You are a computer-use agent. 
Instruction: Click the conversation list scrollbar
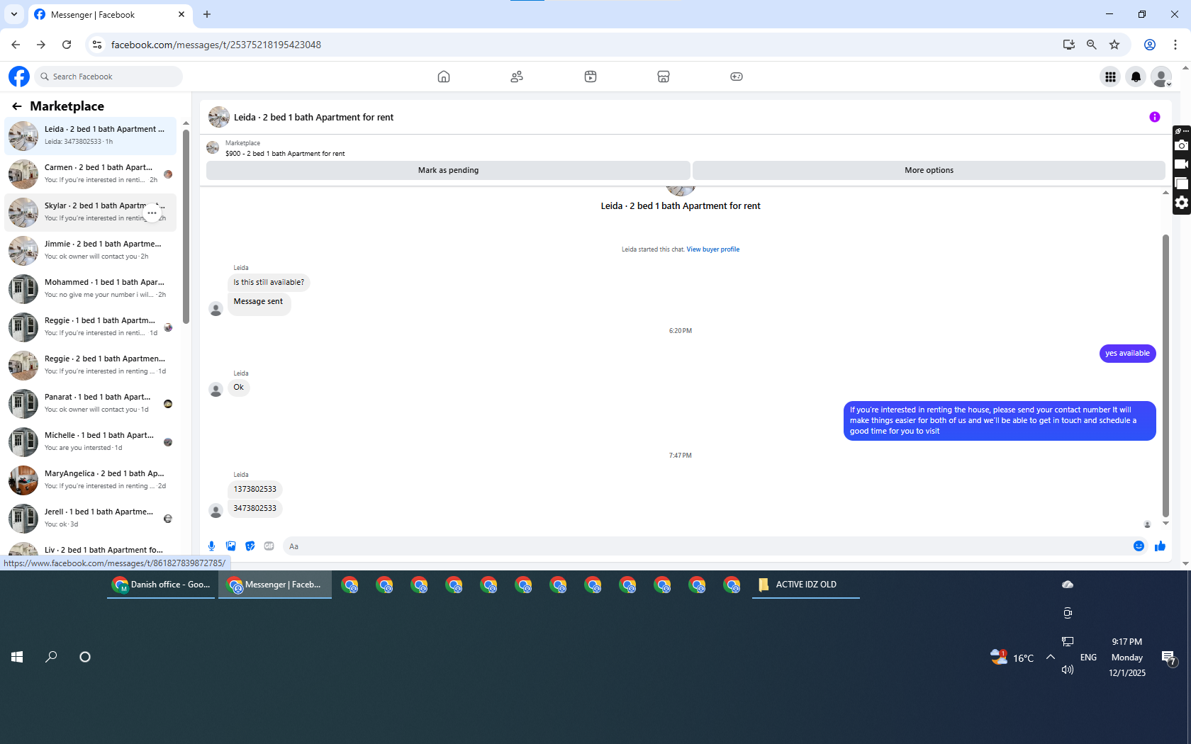point(186,227)
